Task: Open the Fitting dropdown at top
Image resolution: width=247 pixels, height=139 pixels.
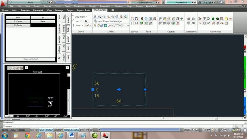Action: click(x=30, y=2)
